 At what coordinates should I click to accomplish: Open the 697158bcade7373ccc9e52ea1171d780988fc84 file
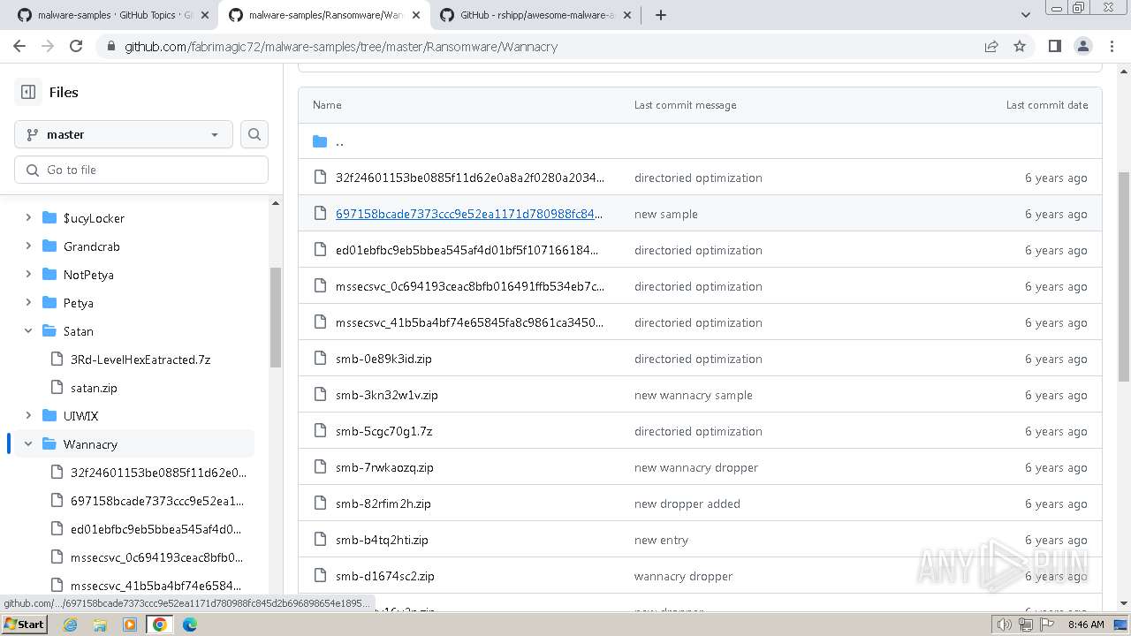coord(470,214)
